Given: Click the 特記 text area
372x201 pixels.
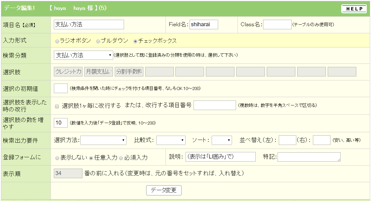Looking at the screenshot, I should (309, 157).
